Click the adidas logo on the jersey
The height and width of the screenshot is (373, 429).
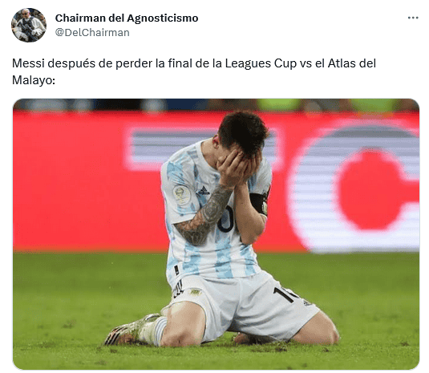[204, 190]
